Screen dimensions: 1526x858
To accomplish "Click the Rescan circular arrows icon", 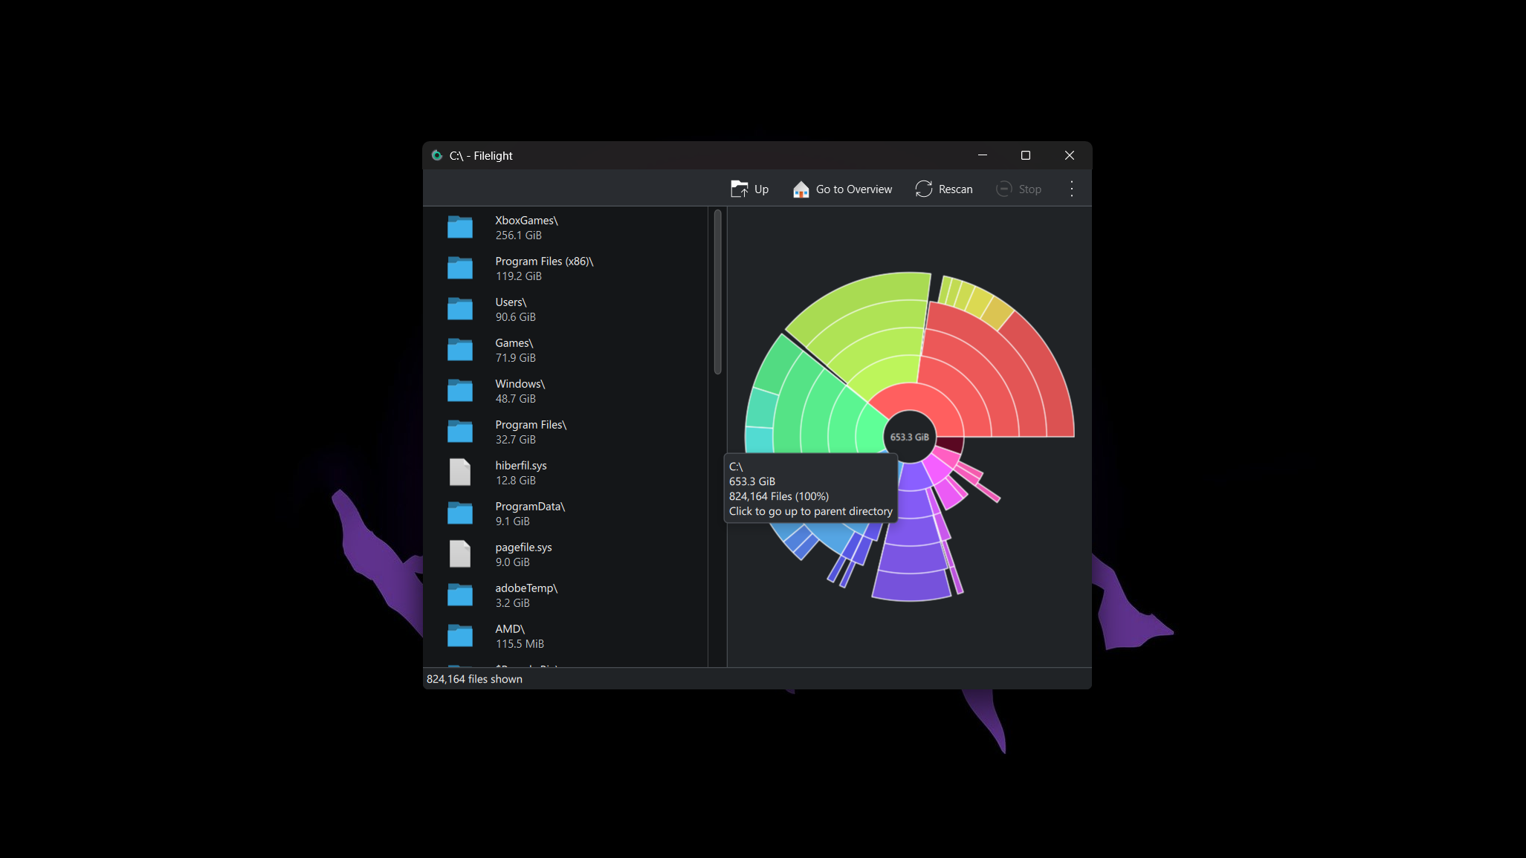I will tap(924, 189).
